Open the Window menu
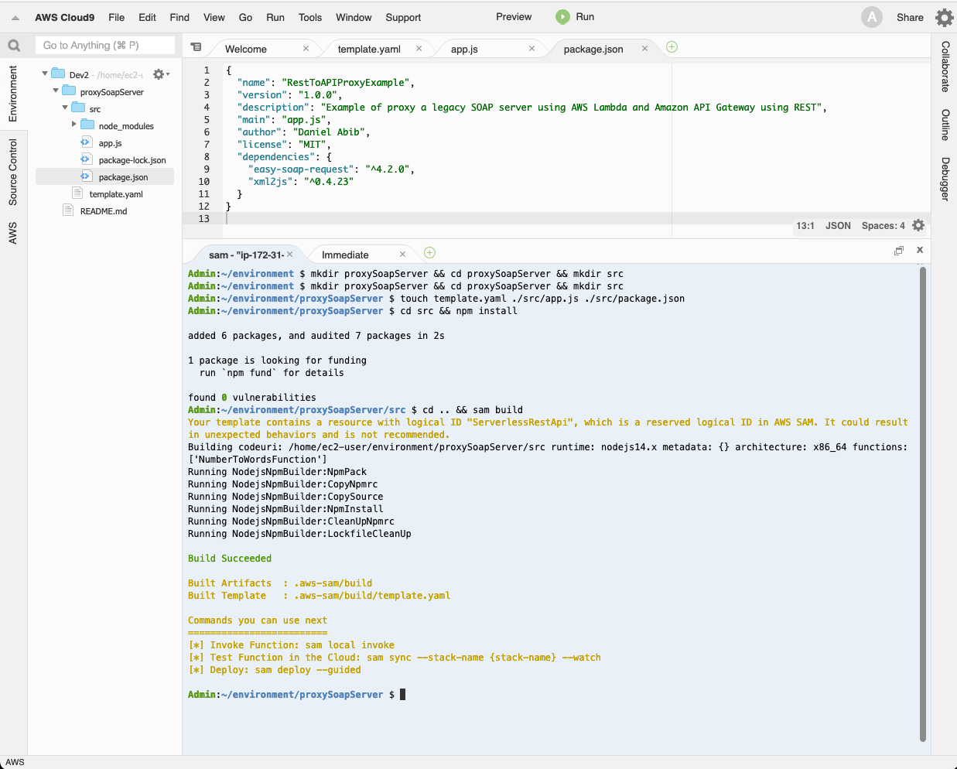This screenshot has width=957, height=769. point(354,17)
